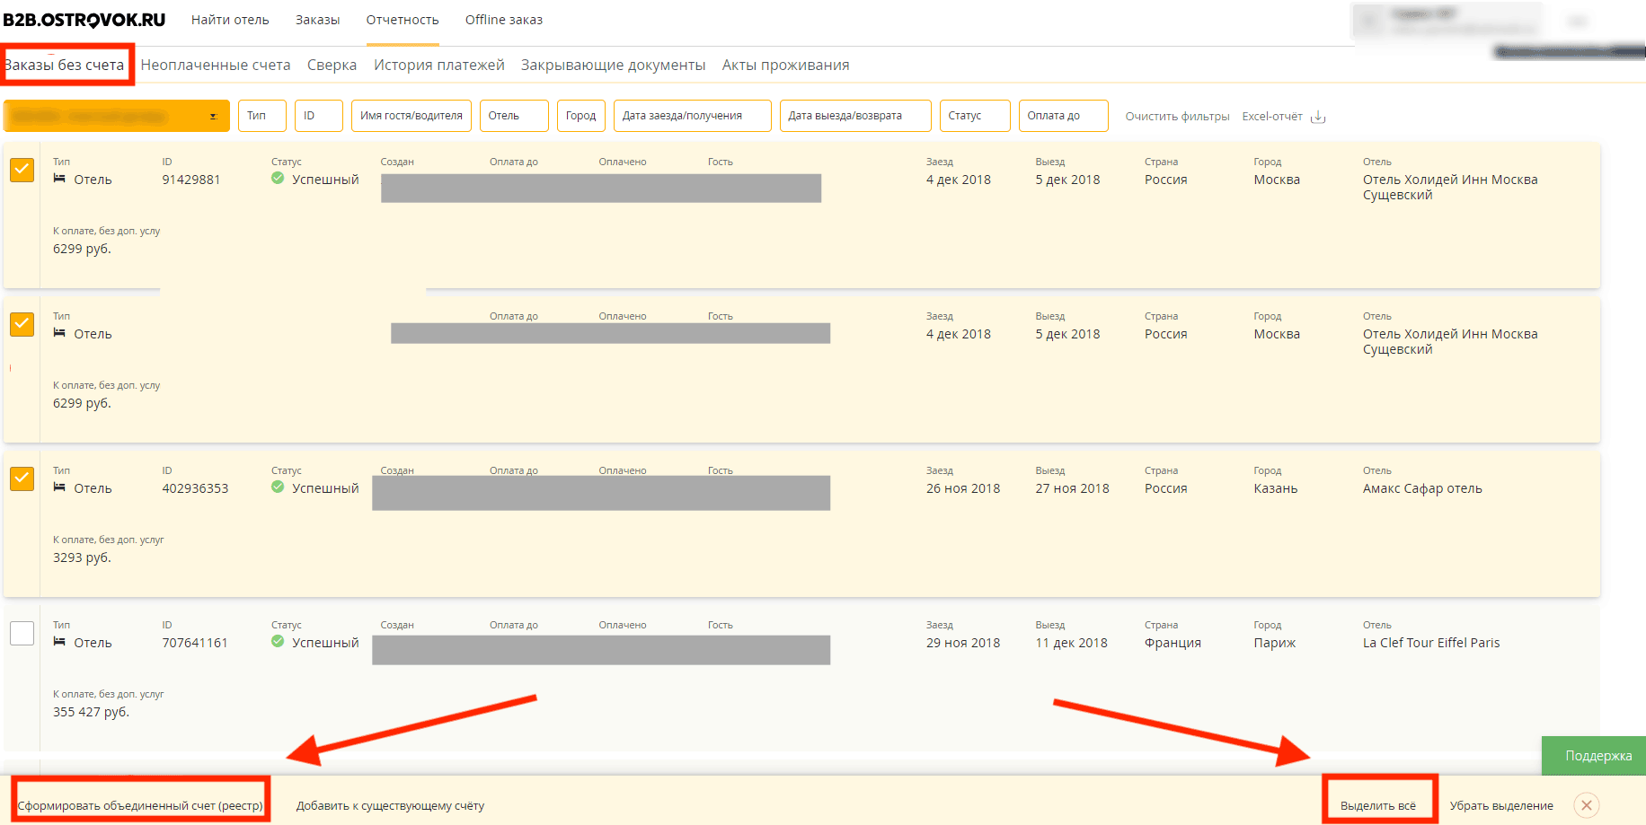Viewport: 1646px width, 825px height.
Task: Click check-out date 11 дек 2018
Action: [x=1072, y=643]
